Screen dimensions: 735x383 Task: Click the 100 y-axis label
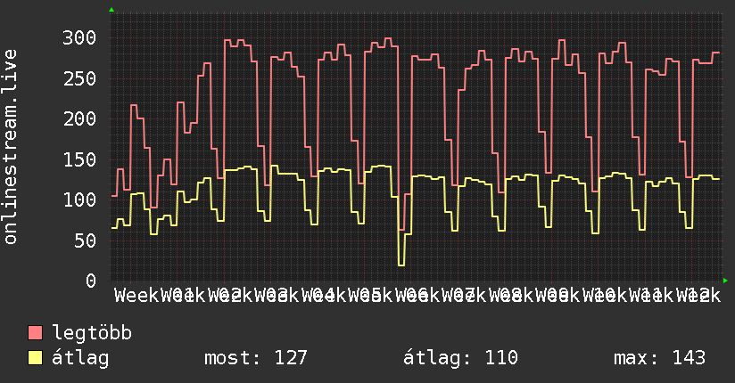click(x=79, y=200)
